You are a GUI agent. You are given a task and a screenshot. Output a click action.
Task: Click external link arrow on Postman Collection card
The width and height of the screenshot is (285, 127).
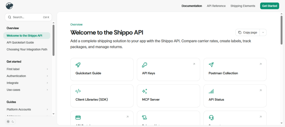(x=261, y=64)
